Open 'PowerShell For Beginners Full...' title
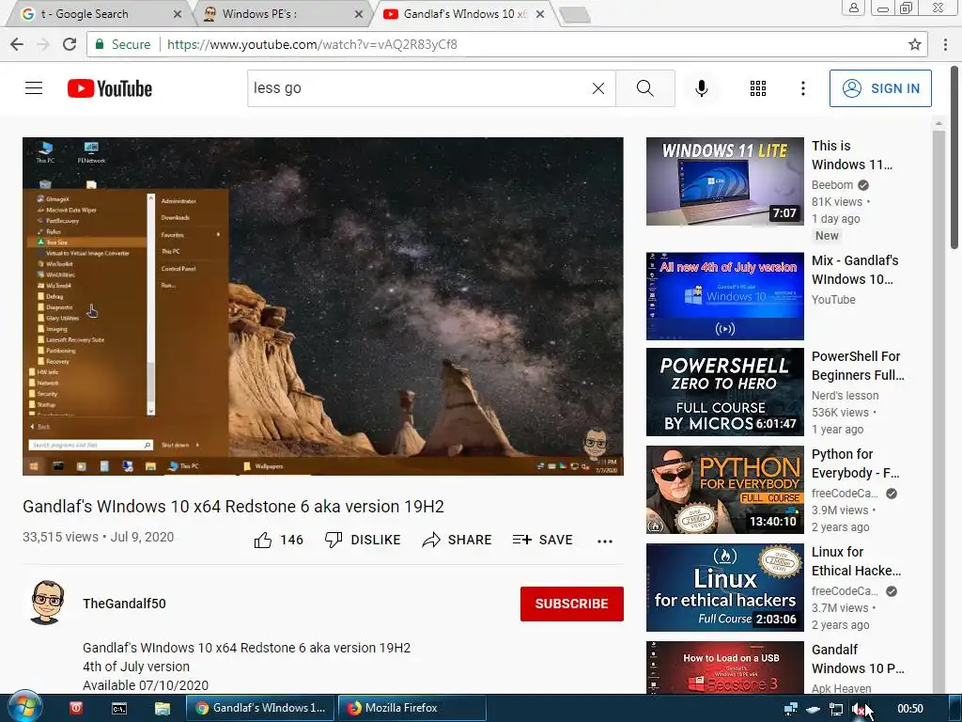Screen dimensions: 962x722 (x=858, y=366)
